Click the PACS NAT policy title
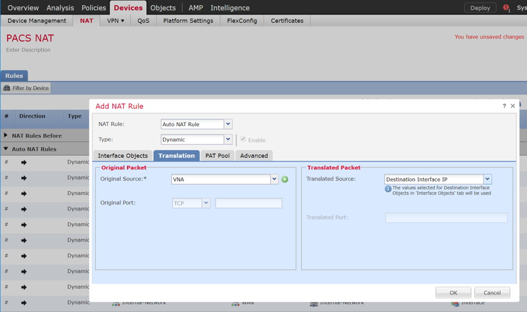The height and width of the screenshot is (312, 527). 30,38
